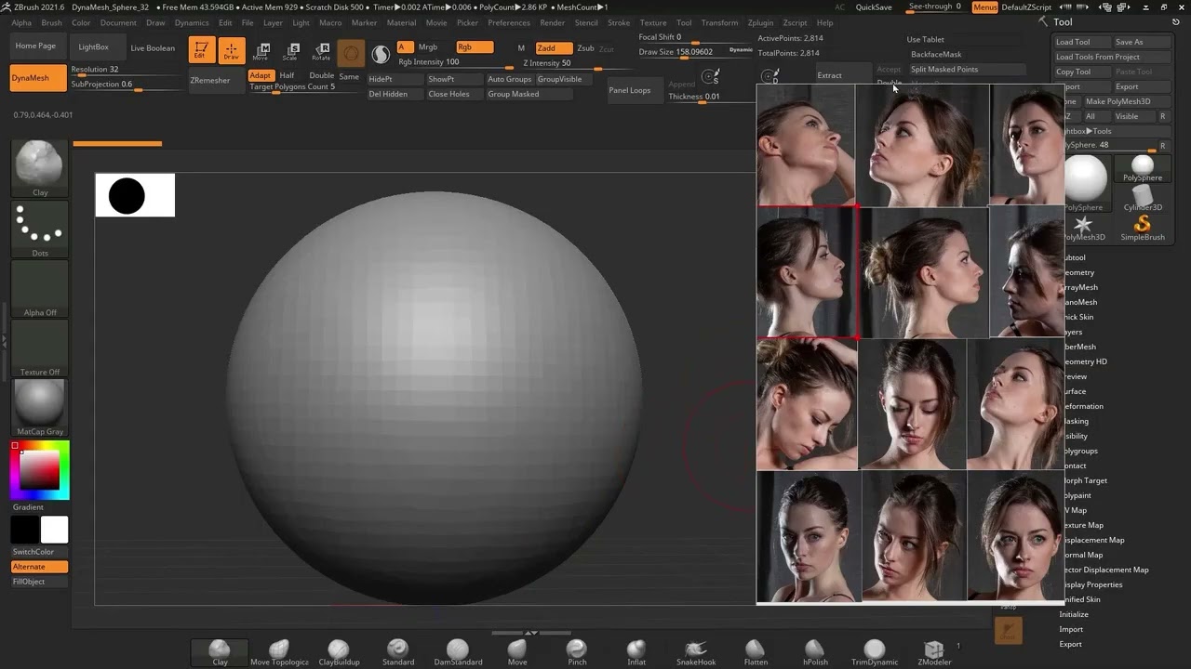1191x669 pixels.
Task: Toggle the Half option for ZRemesher
Action: click(x=288, y=75)
